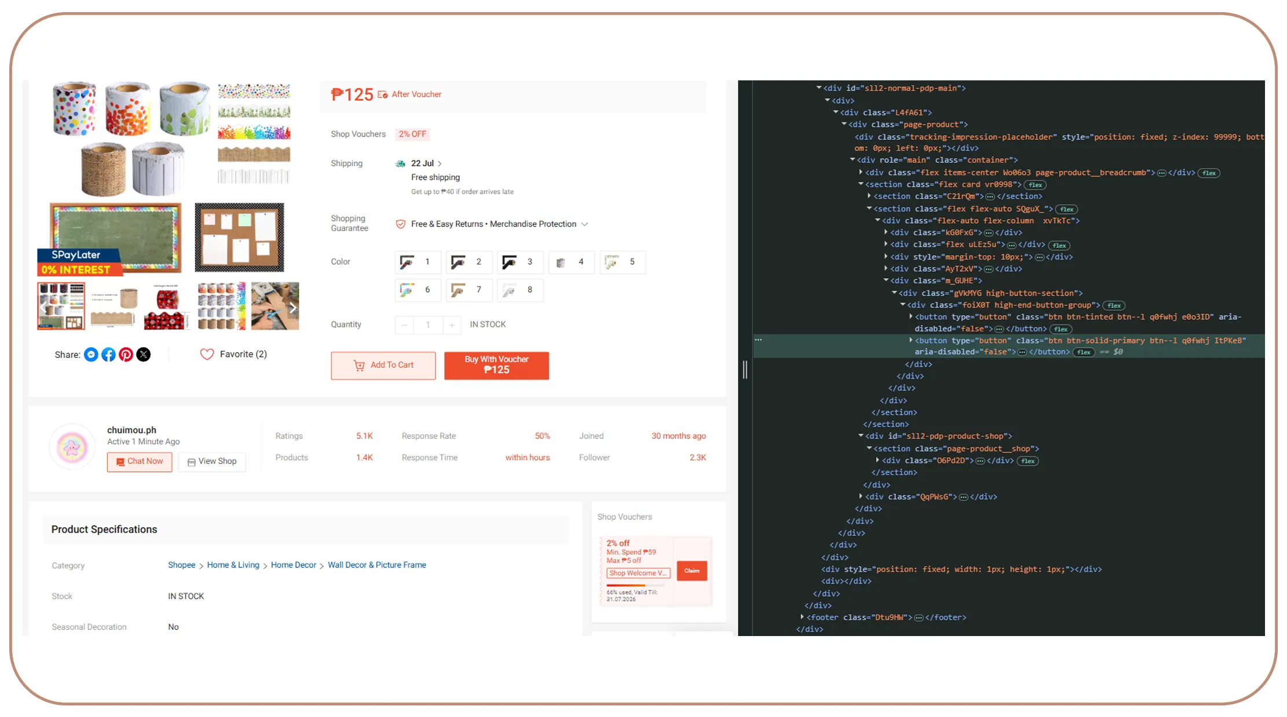1287x717 pixels.
Task: Claim the 2% off shop voucher
Action: [x=692, y=571]
